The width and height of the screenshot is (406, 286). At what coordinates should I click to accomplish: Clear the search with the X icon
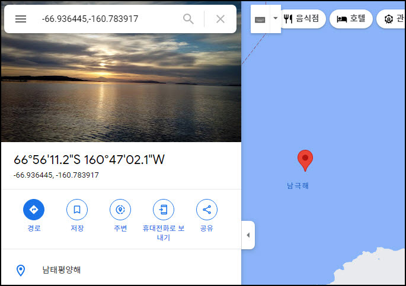coord(220,19)
